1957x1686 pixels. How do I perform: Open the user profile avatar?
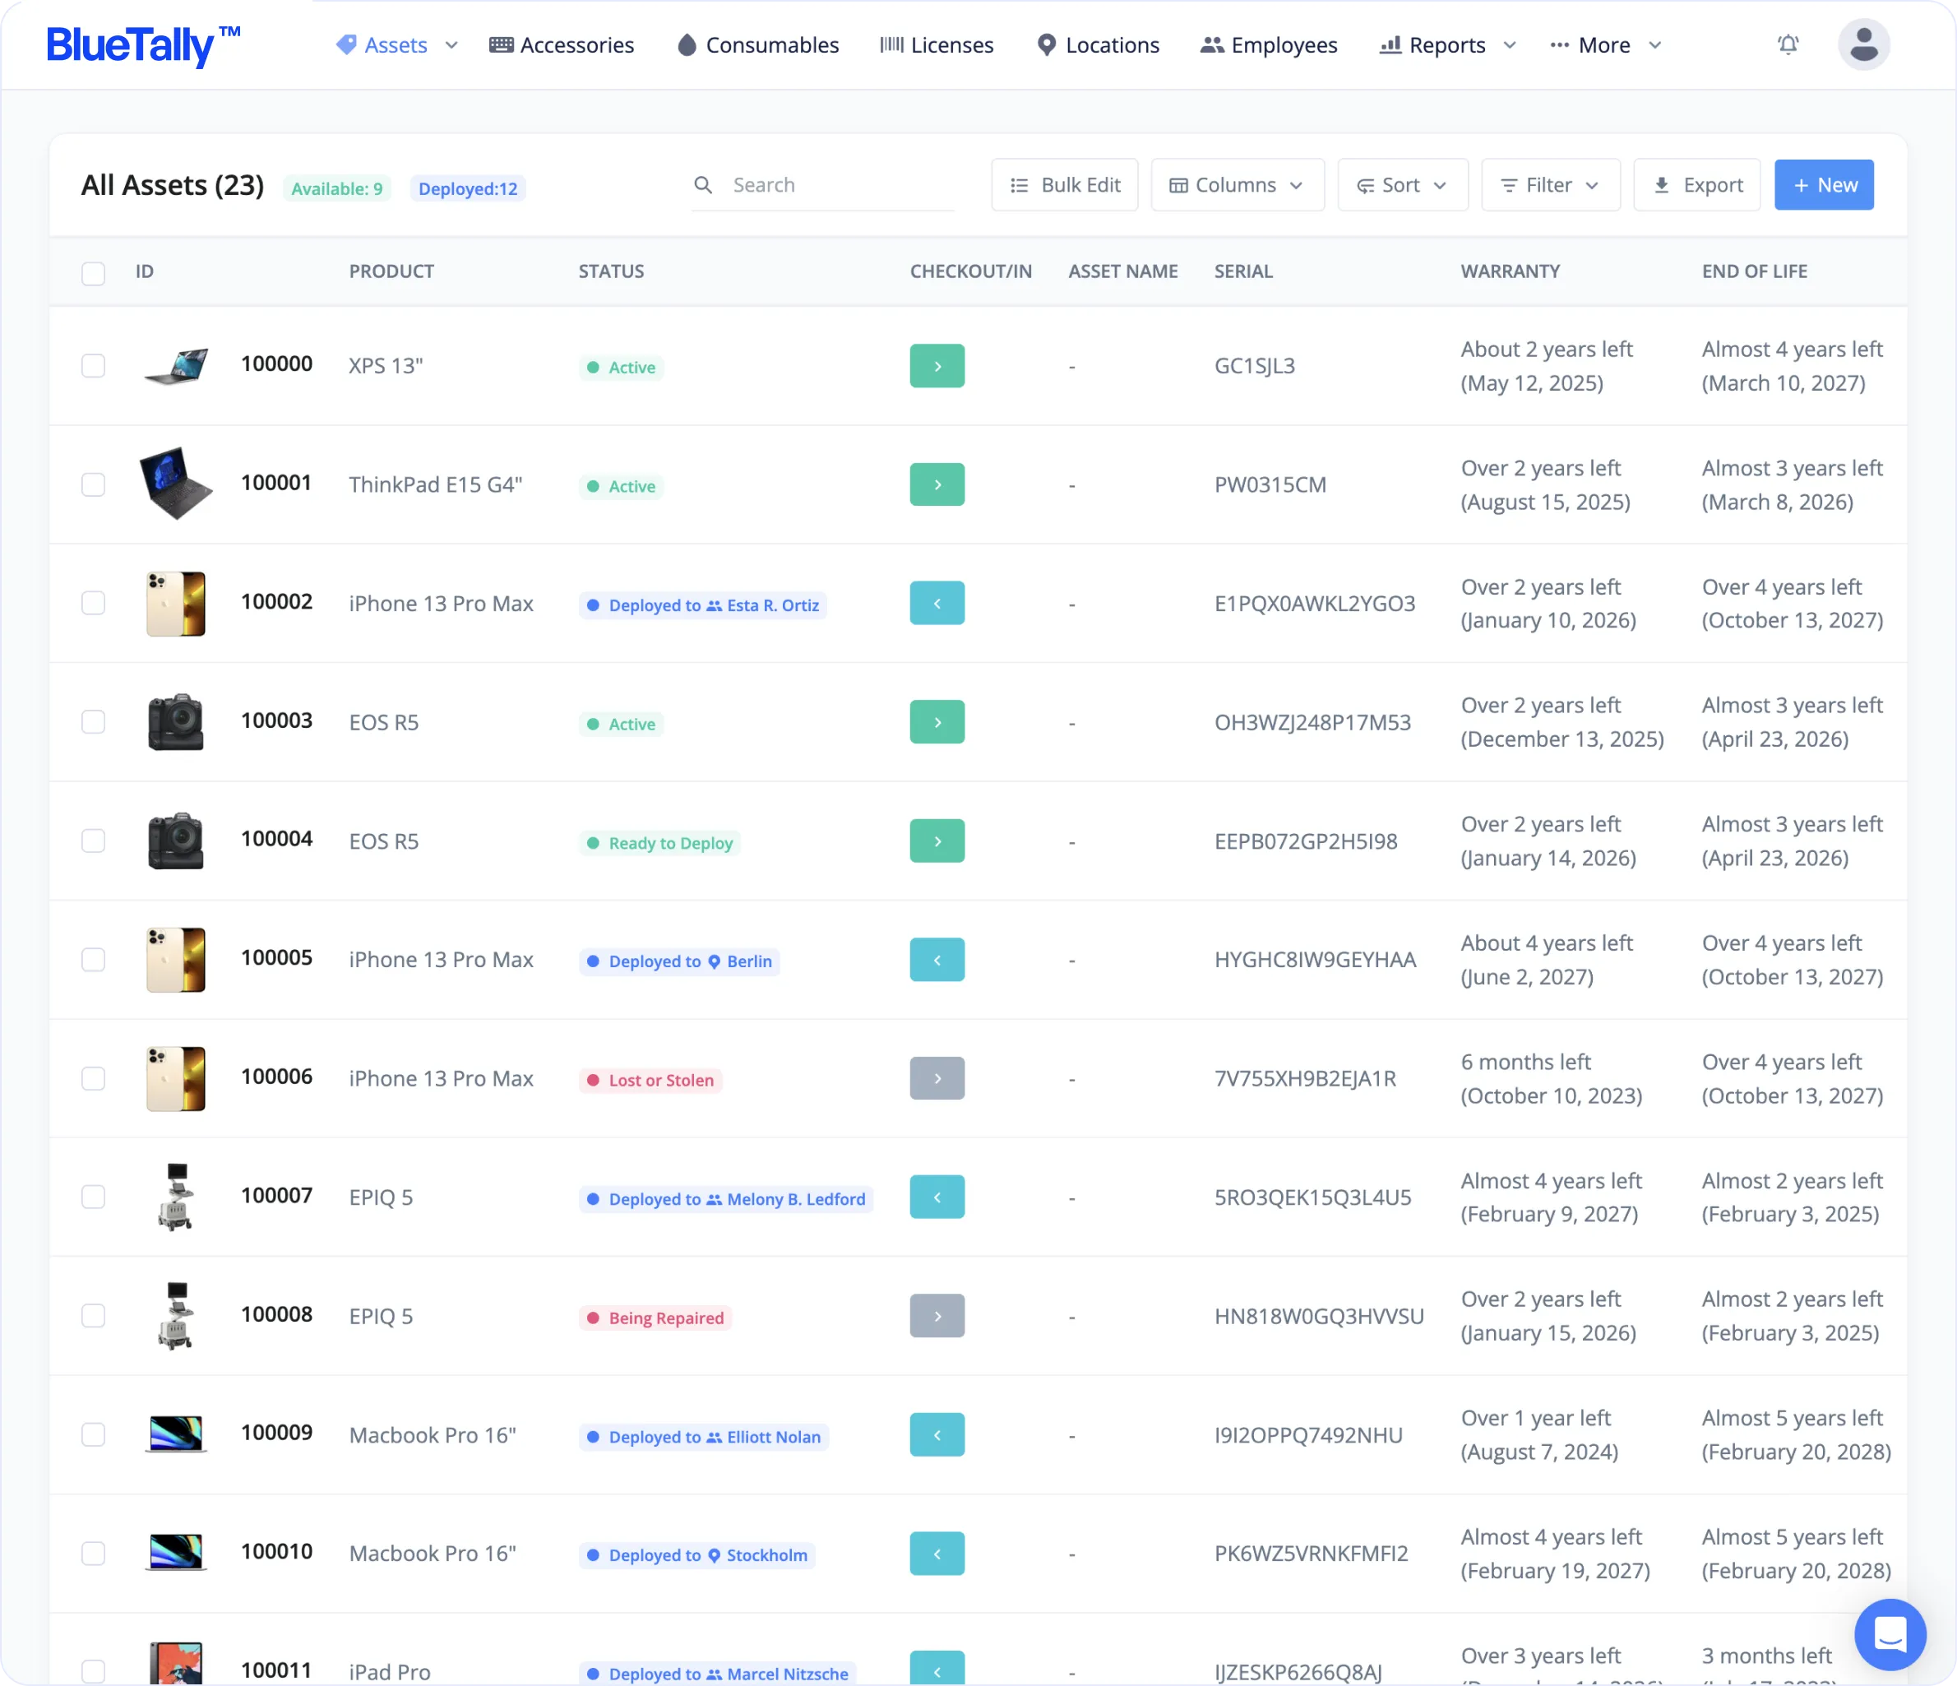point(1862,44)
